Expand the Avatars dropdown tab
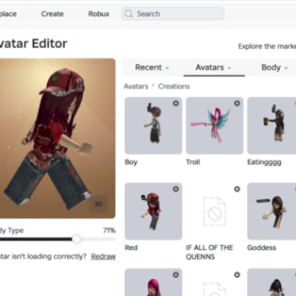This screenshot has width=296, height=296. pos(214,67)
